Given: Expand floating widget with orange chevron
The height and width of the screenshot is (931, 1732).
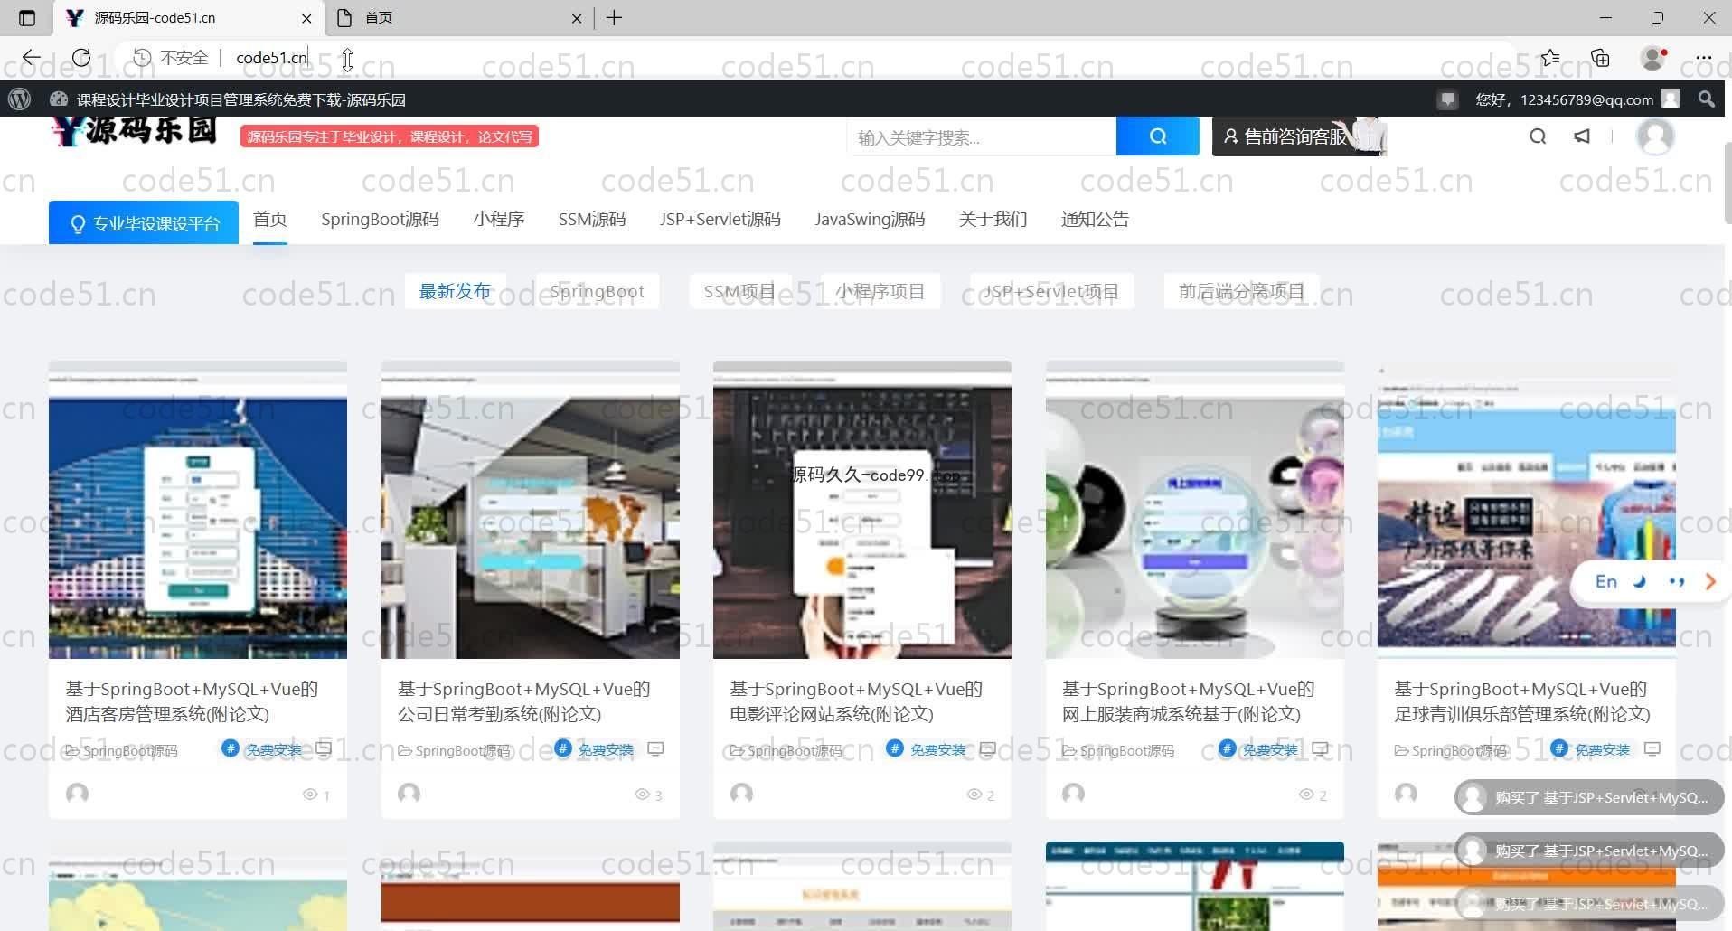Looking at the screenshot, I should pyautogui.click(x=1709, y=582).
